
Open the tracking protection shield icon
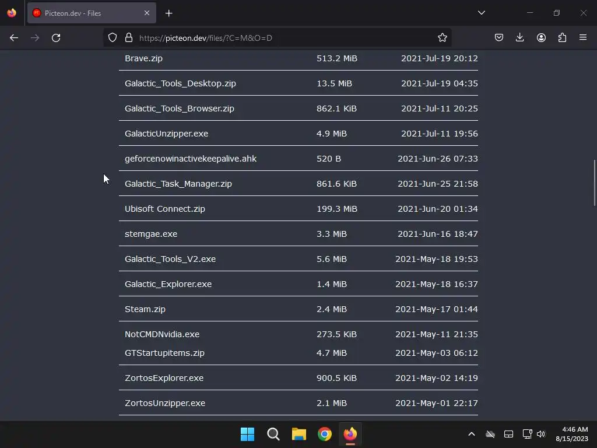click(113, 38)
